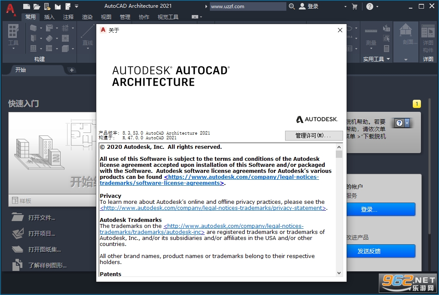Click 打开项目... in quick start list
This screenshot has width=439, height=295.
pyautogui.click(x=34, y=234)
